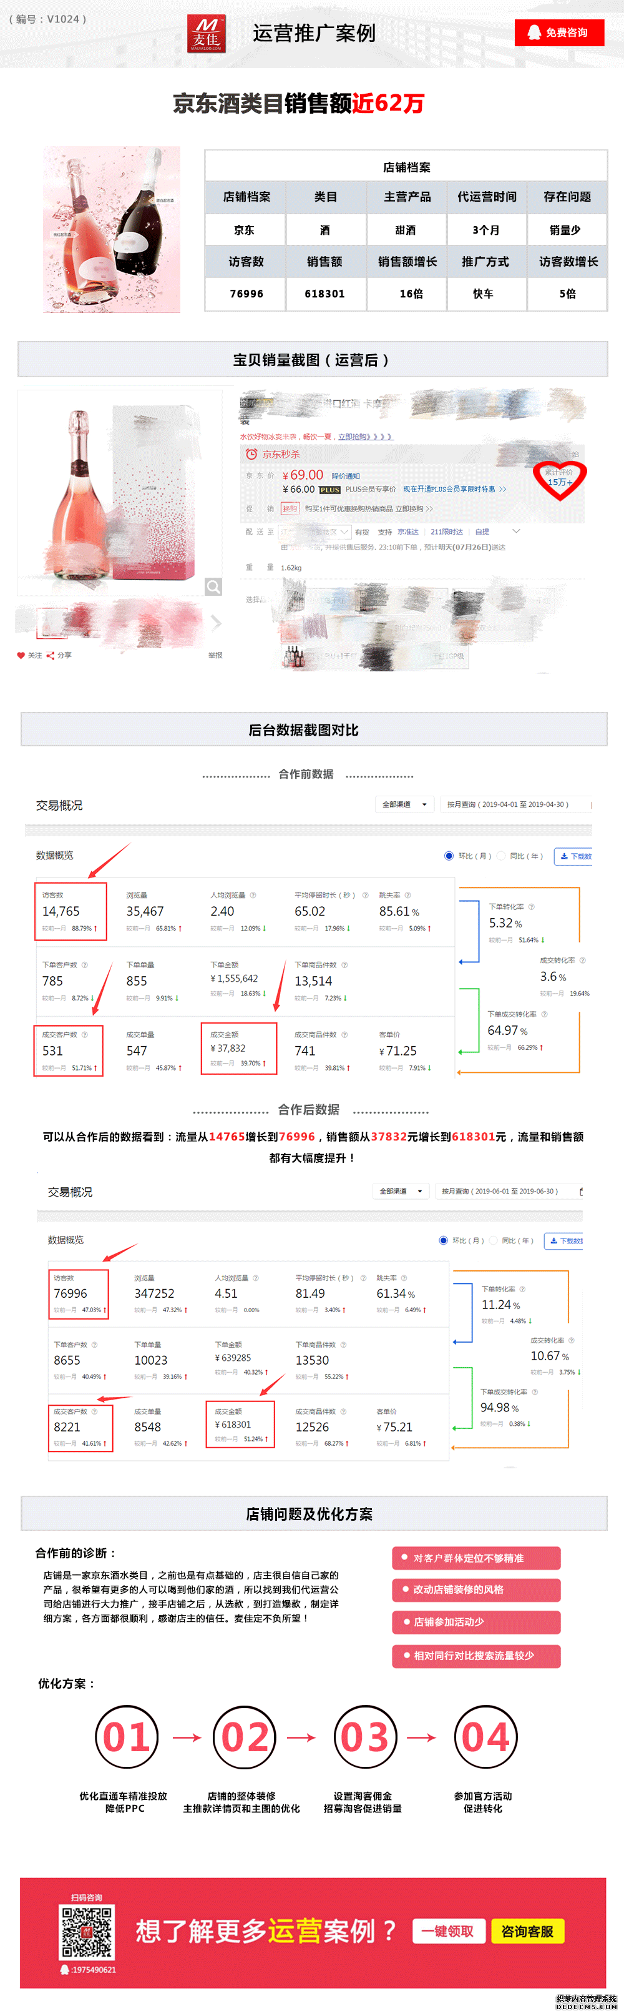Click the share icon beside 分享

(51, 655)
